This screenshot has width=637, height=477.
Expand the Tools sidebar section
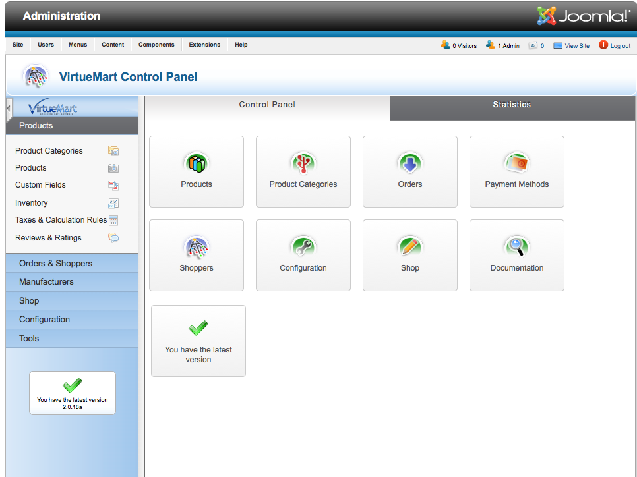pos(29,339)
